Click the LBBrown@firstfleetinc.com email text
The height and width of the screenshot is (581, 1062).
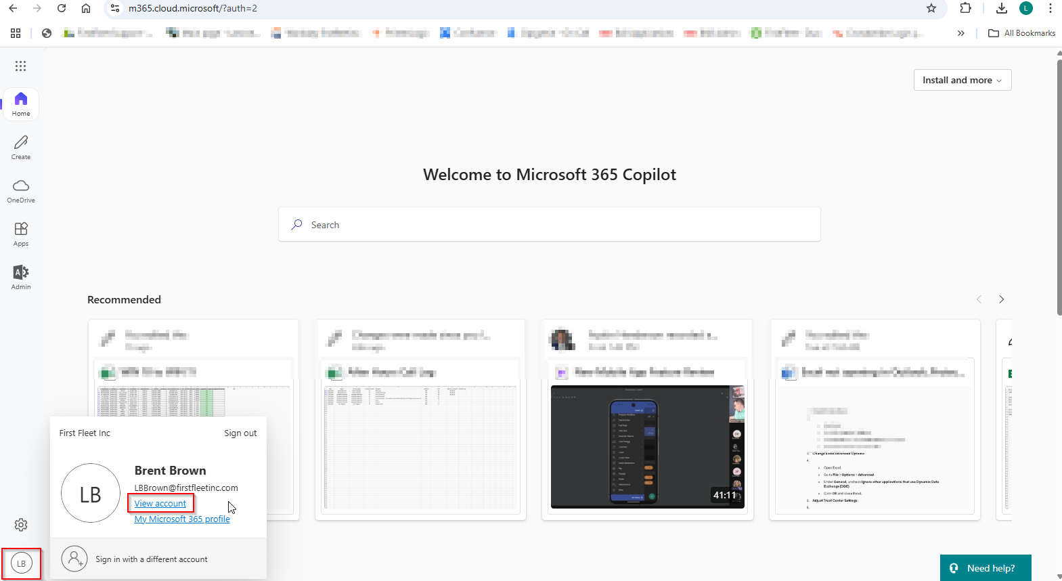coord(186,488)
